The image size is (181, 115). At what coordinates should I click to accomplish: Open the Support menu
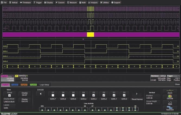coord(116,2)
